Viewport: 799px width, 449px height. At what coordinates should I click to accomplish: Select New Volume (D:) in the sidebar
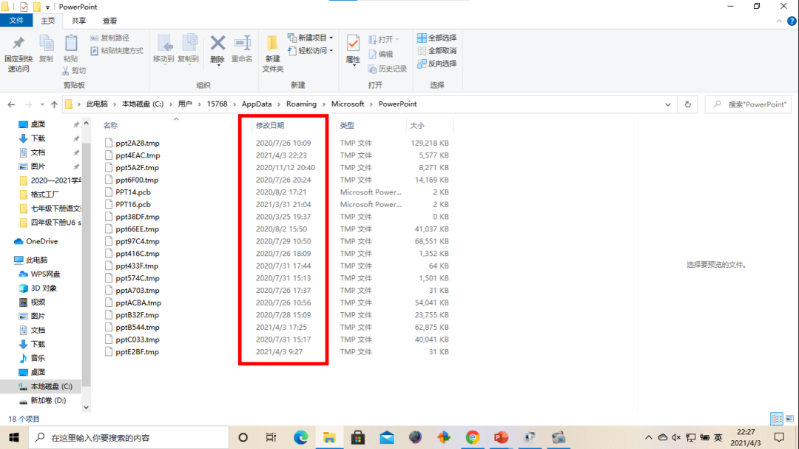[x=48, y=401]
